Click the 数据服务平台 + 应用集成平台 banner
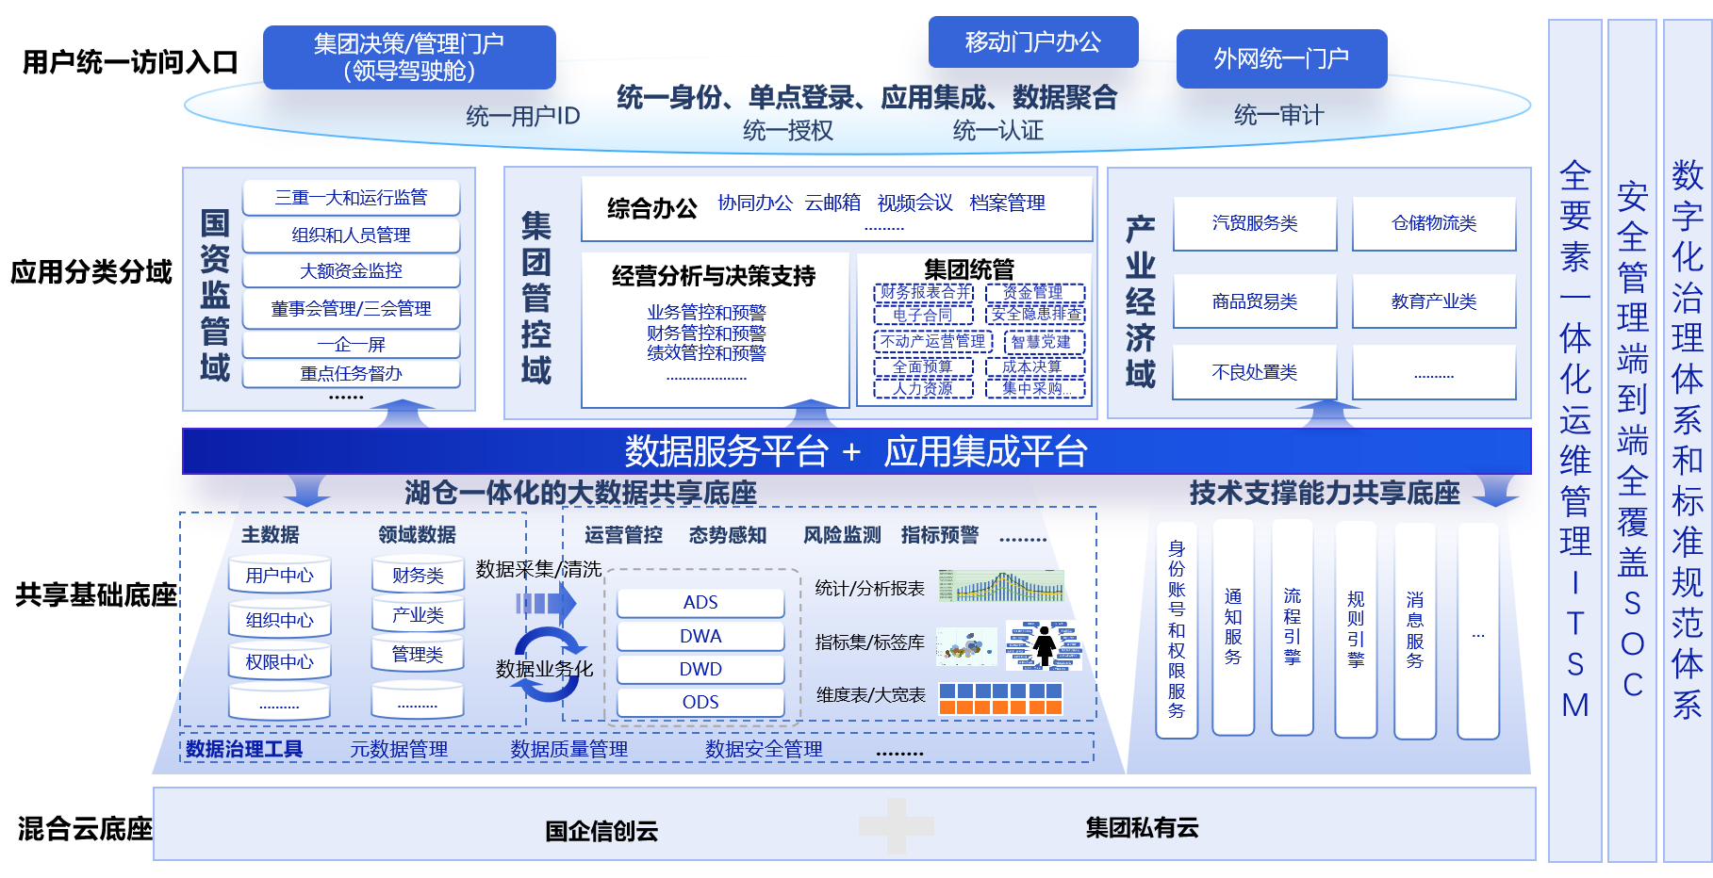 coord(856,451)
